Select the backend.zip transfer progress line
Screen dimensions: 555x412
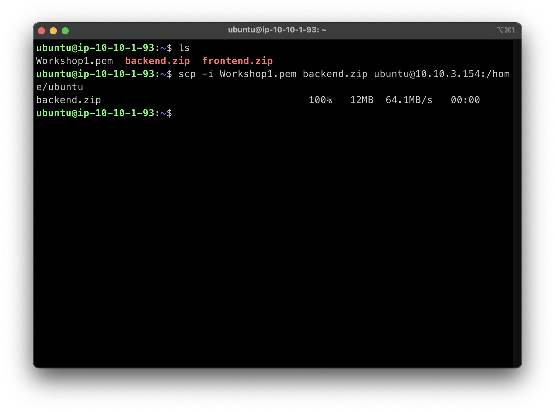pyautogui.click(x=69, y=100)
